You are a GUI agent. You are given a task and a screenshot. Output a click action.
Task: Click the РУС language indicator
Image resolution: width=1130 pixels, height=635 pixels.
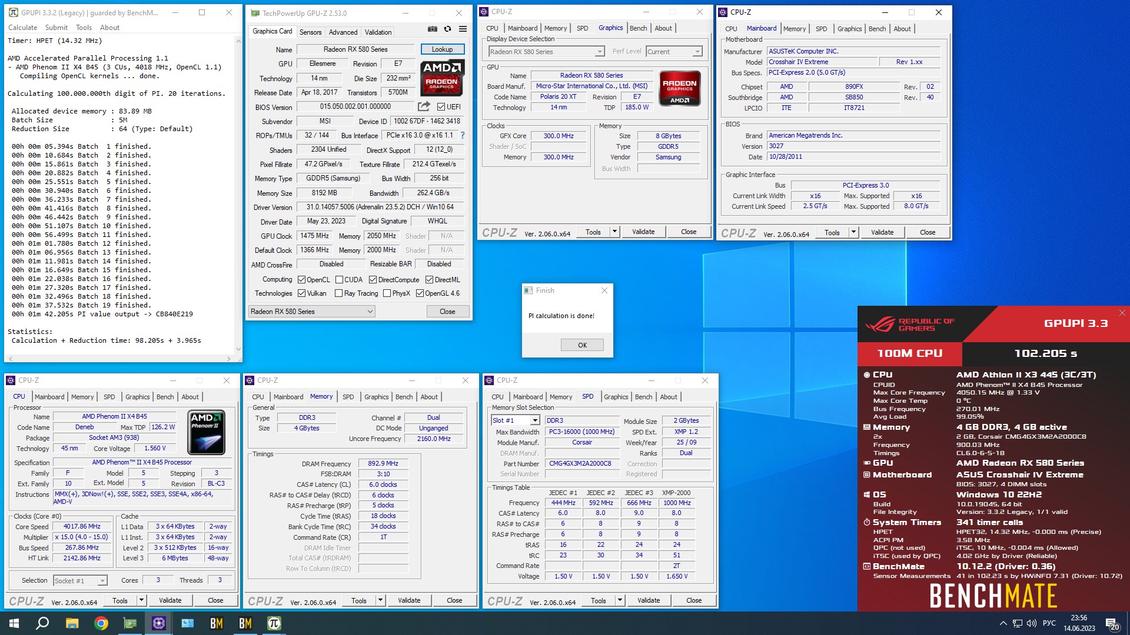click(x=1049, y=623)
